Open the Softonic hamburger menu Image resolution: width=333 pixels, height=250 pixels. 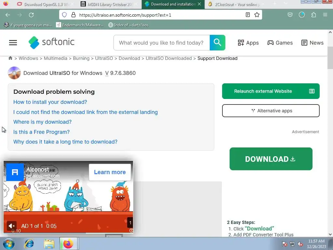click(x=13, y=43)
